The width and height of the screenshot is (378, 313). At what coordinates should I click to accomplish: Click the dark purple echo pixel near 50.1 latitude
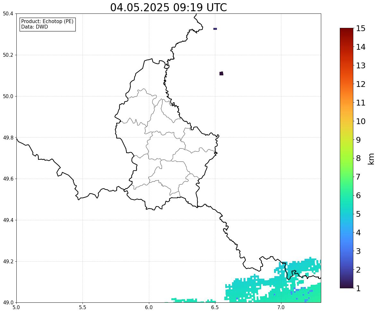pos(221,73)
